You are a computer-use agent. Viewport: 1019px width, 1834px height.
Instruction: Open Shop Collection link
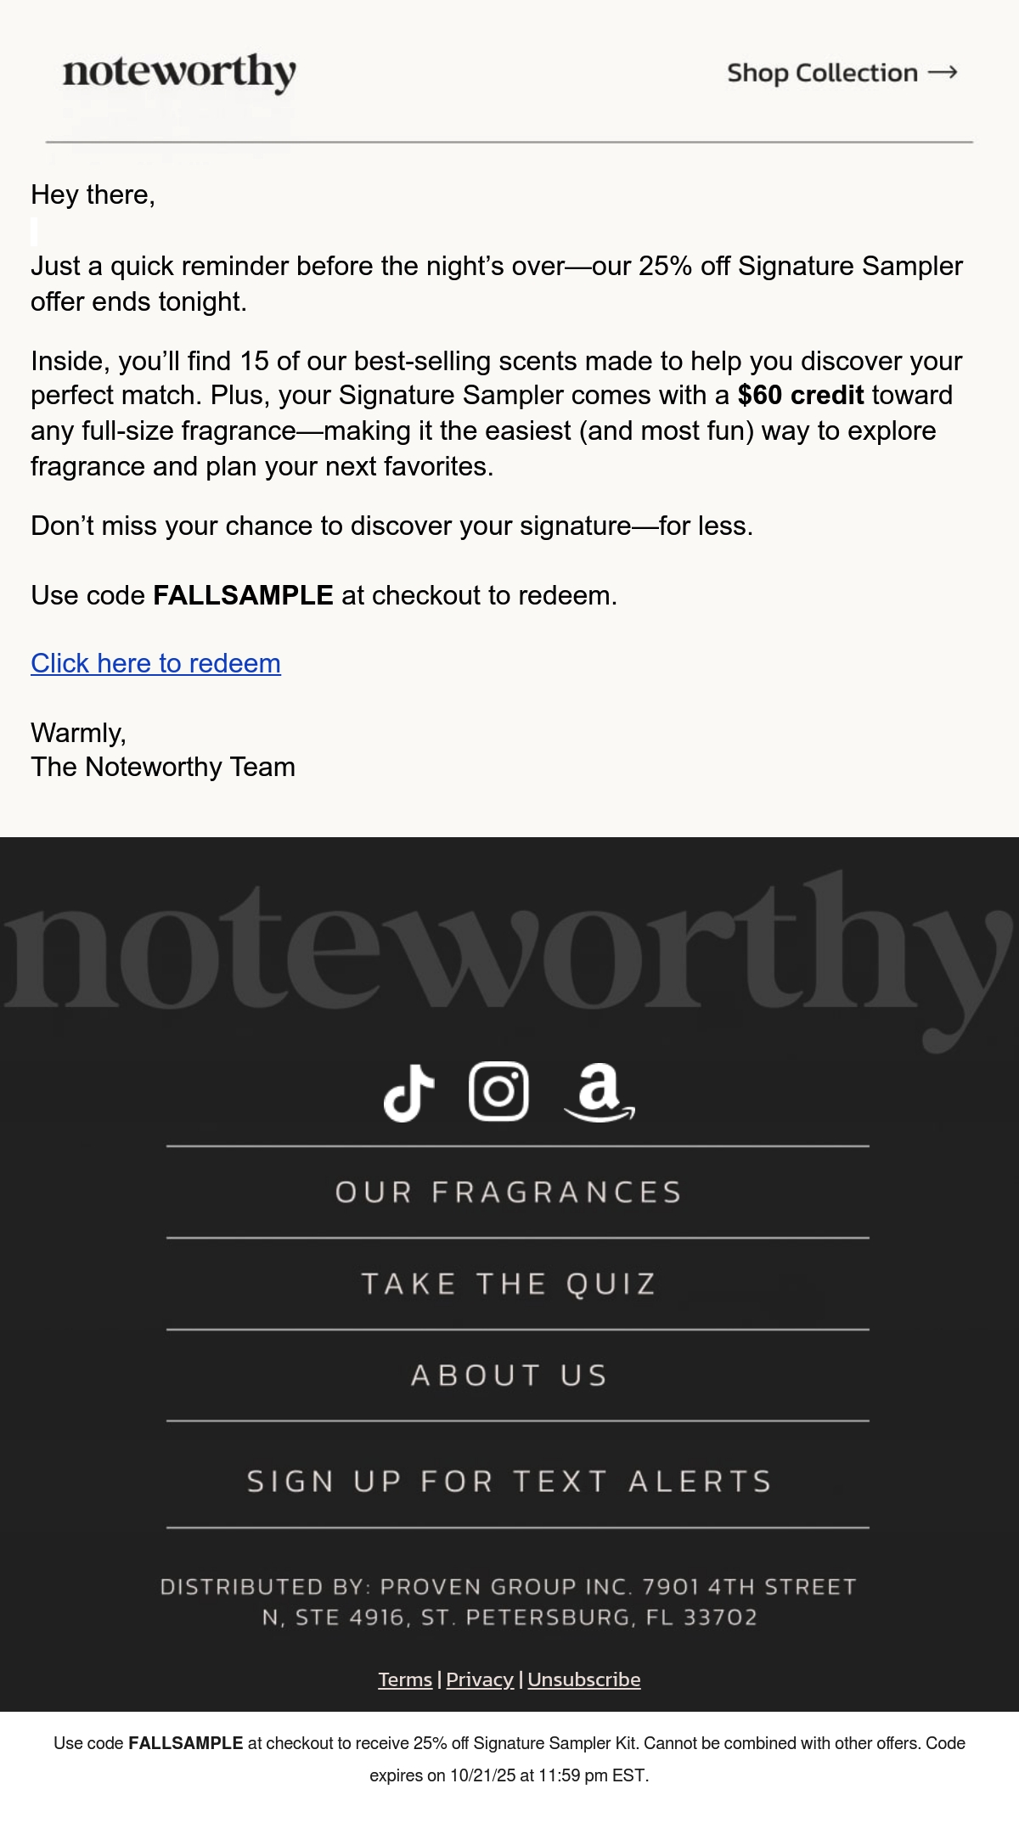(x=842, y=73)
